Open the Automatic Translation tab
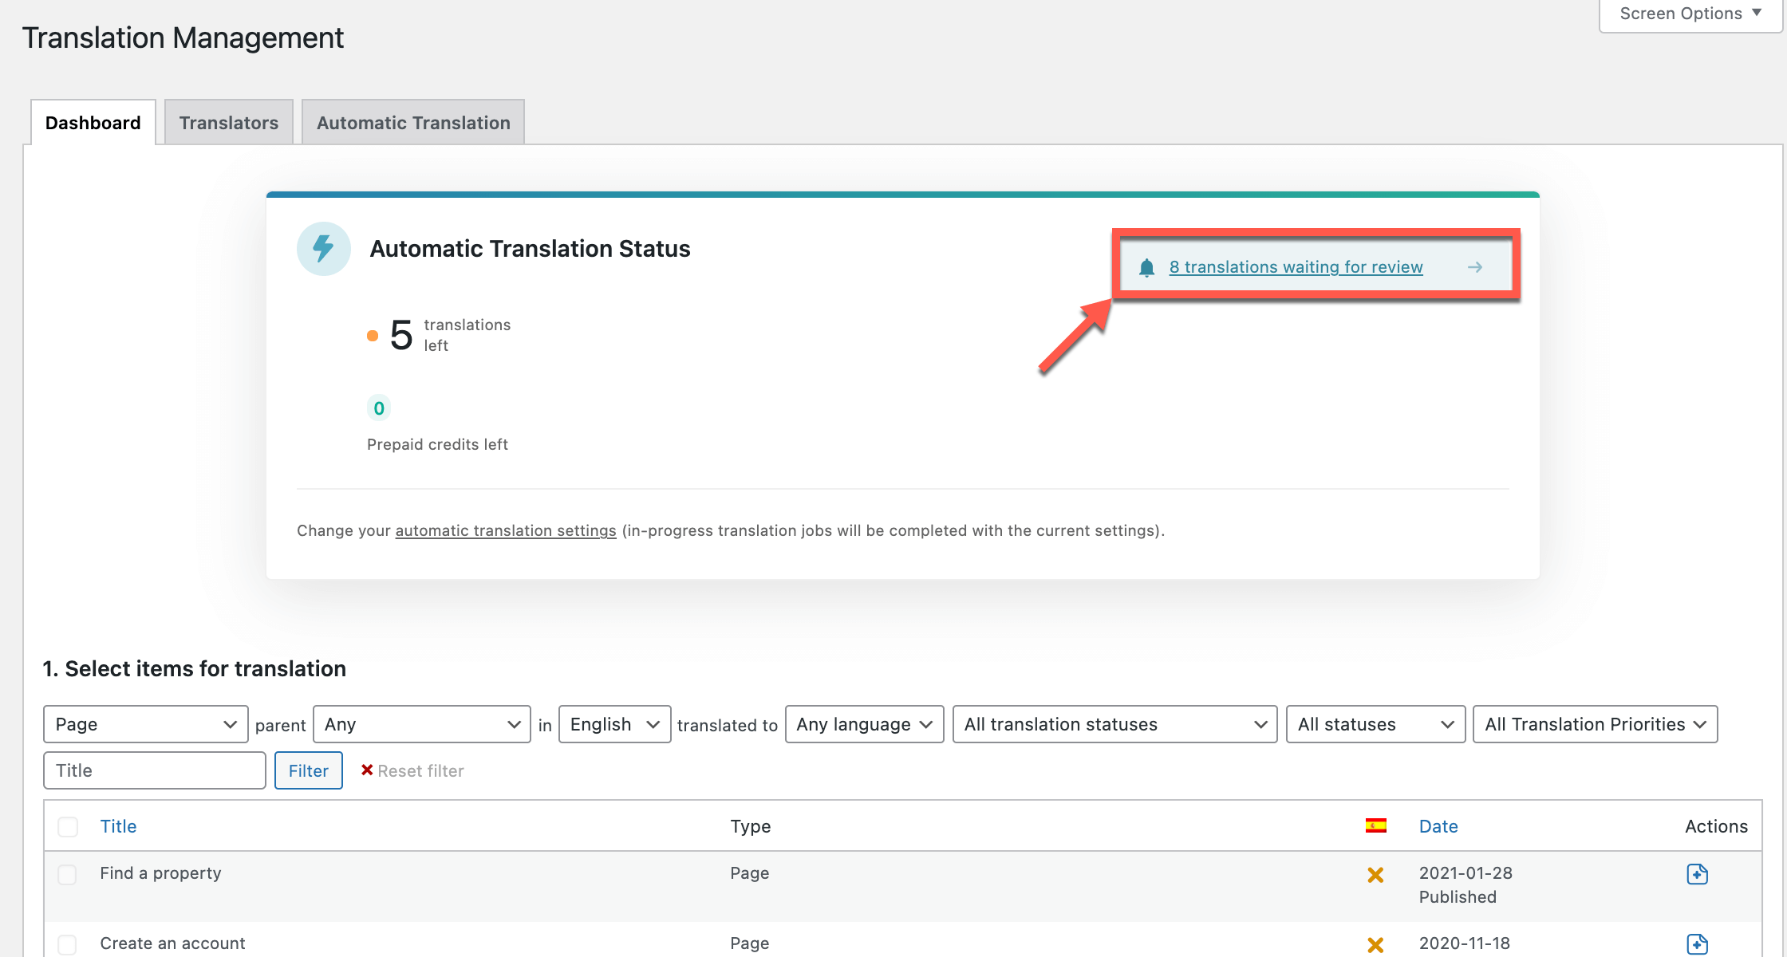This screenshot has width=1787, height=957. tap(413, 123)
